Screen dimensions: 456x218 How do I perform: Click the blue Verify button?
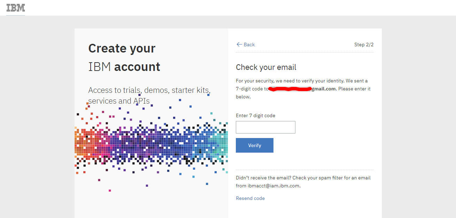[255, 145]
